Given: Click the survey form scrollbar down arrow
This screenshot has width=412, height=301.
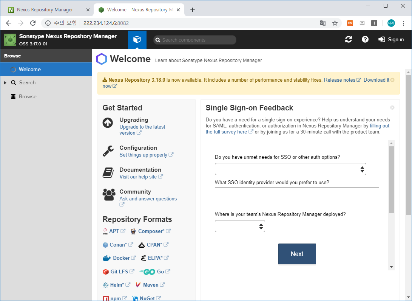Looking at the screenshot, I should 391,267.
